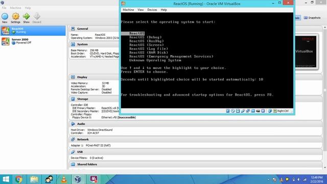327x184 pixels.
Task: Click the details pane vertical scrollbar thumb
Action: 325,90
